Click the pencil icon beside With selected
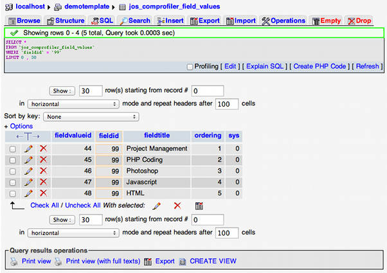 tap(156, 206)
